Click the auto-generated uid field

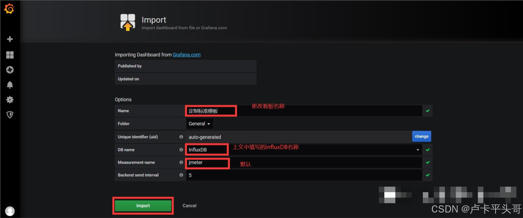click(299, 137)
